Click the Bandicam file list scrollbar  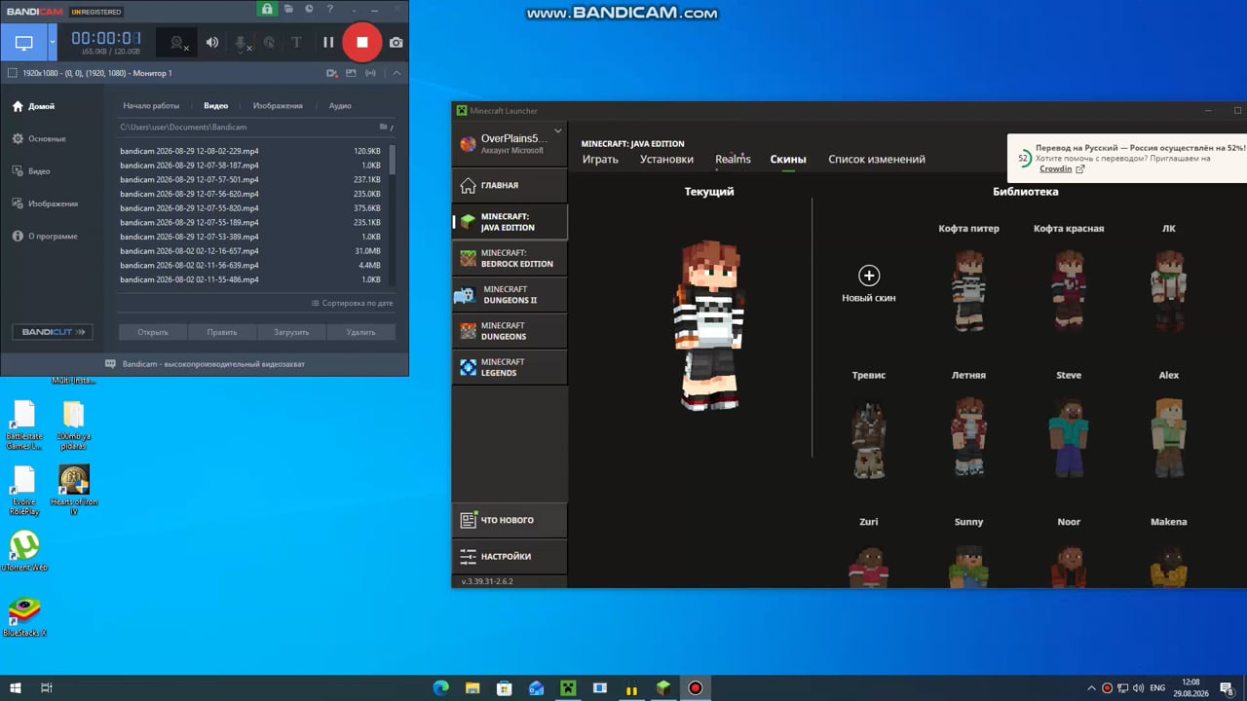coord(393,160)
